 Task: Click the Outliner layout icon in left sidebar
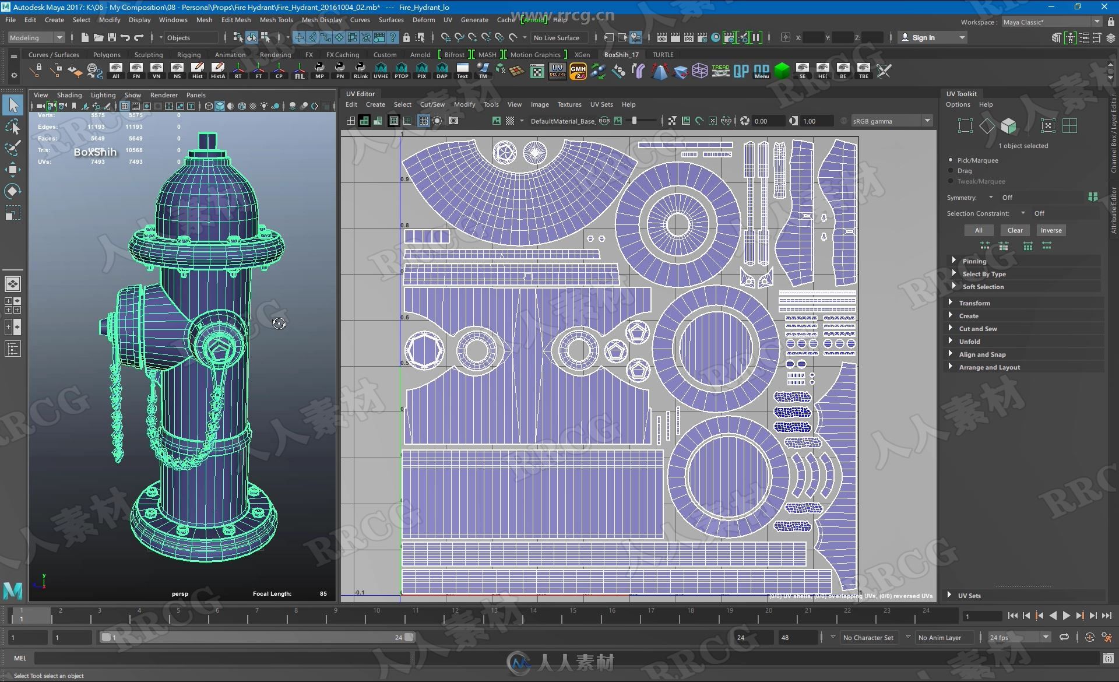pos(13,349)
